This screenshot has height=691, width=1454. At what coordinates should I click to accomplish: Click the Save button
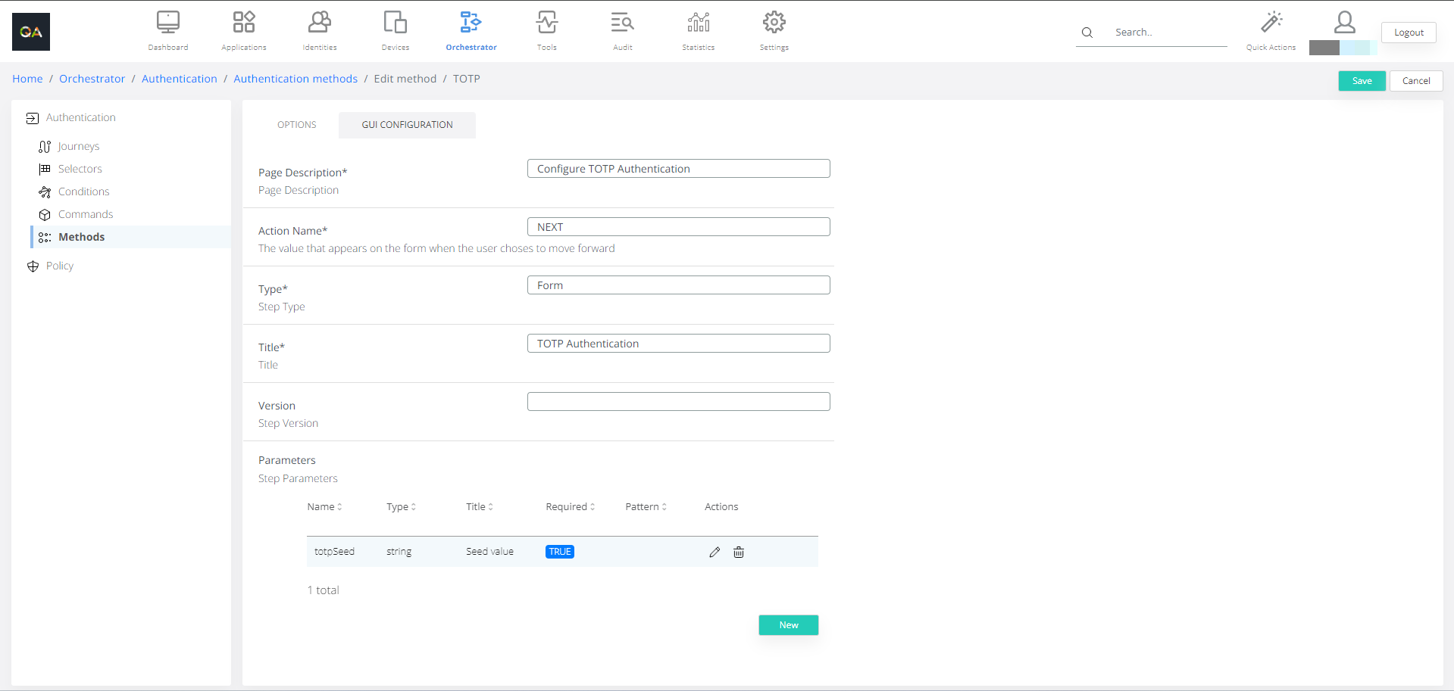pyautogui.click(x=1362, y=81)
